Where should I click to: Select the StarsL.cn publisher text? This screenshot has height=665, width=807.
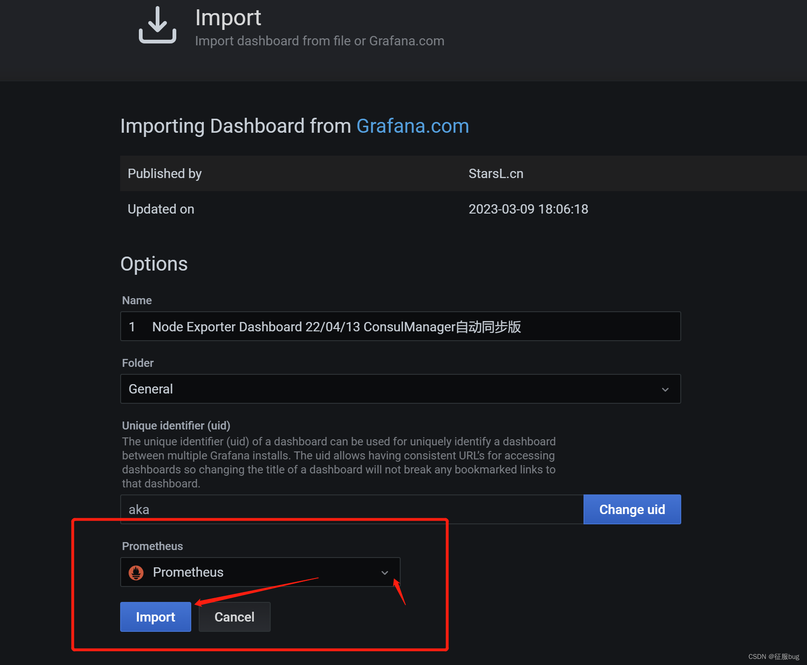click(496, 173)
